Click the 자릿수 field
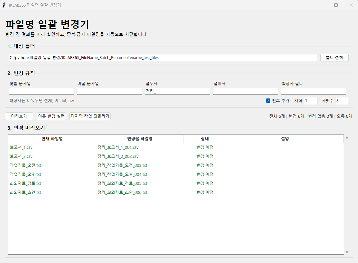 (342, 101)
